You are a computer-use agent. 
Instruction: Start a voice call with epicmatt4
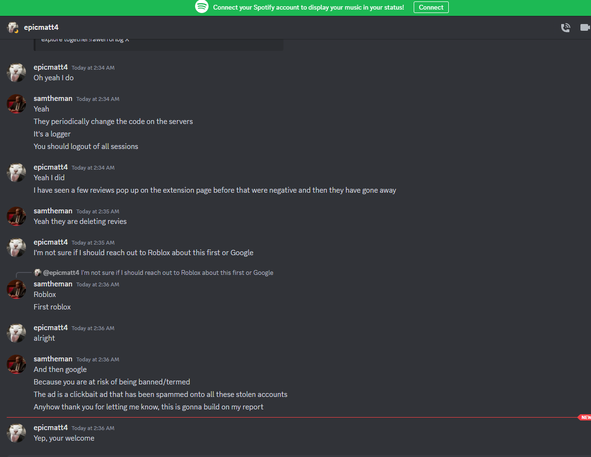[x=566, y=28]
